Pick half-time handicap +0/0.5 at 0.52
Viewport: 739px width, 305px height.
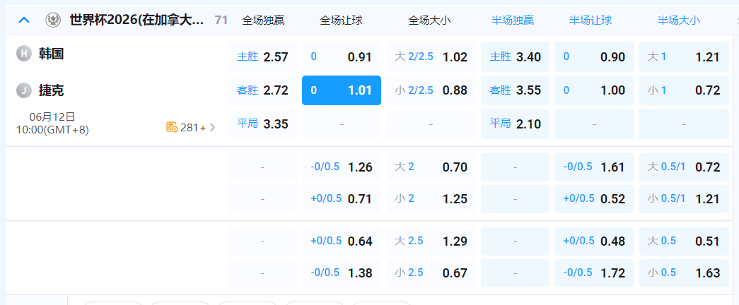(x=594, y=199)
